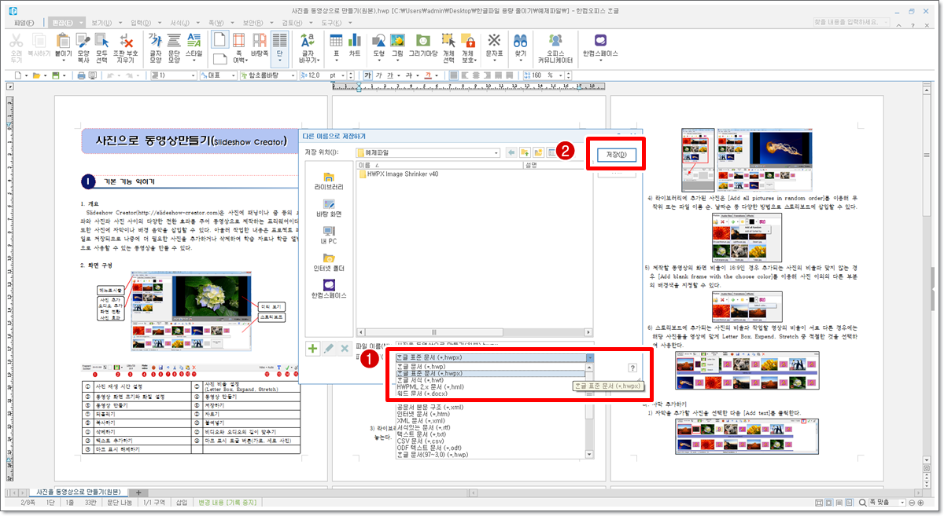
Task: Add a new document tab with plus
Action: [x=139, y=492]
